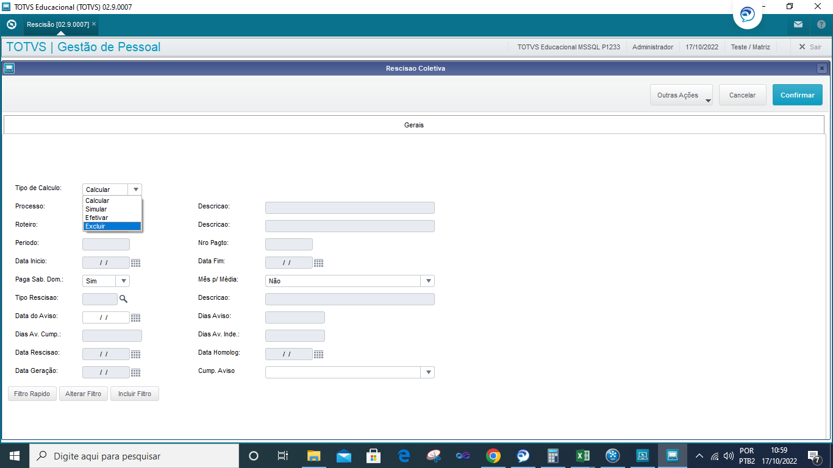
Task: Open the help question mark icon
Action: tap(821, 24)
